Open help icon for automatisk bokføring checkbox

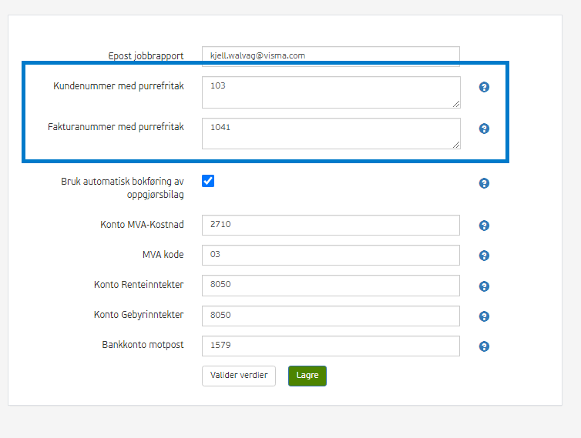pos(484,183)
